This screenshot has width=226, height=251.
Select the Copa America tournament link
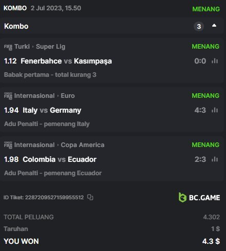coord(83,145)
